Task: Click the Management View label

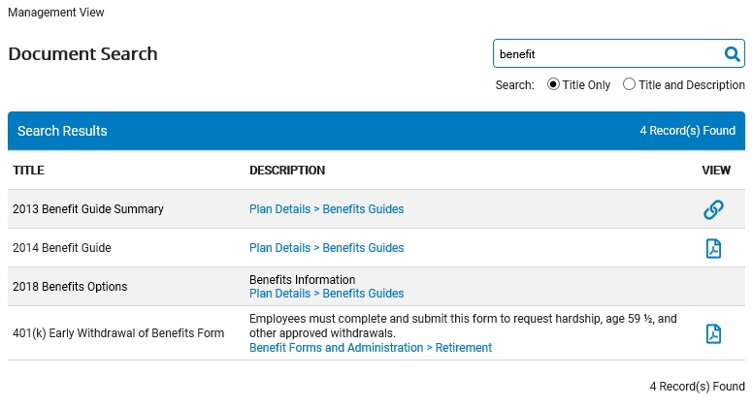Action: tap(56, 13)
